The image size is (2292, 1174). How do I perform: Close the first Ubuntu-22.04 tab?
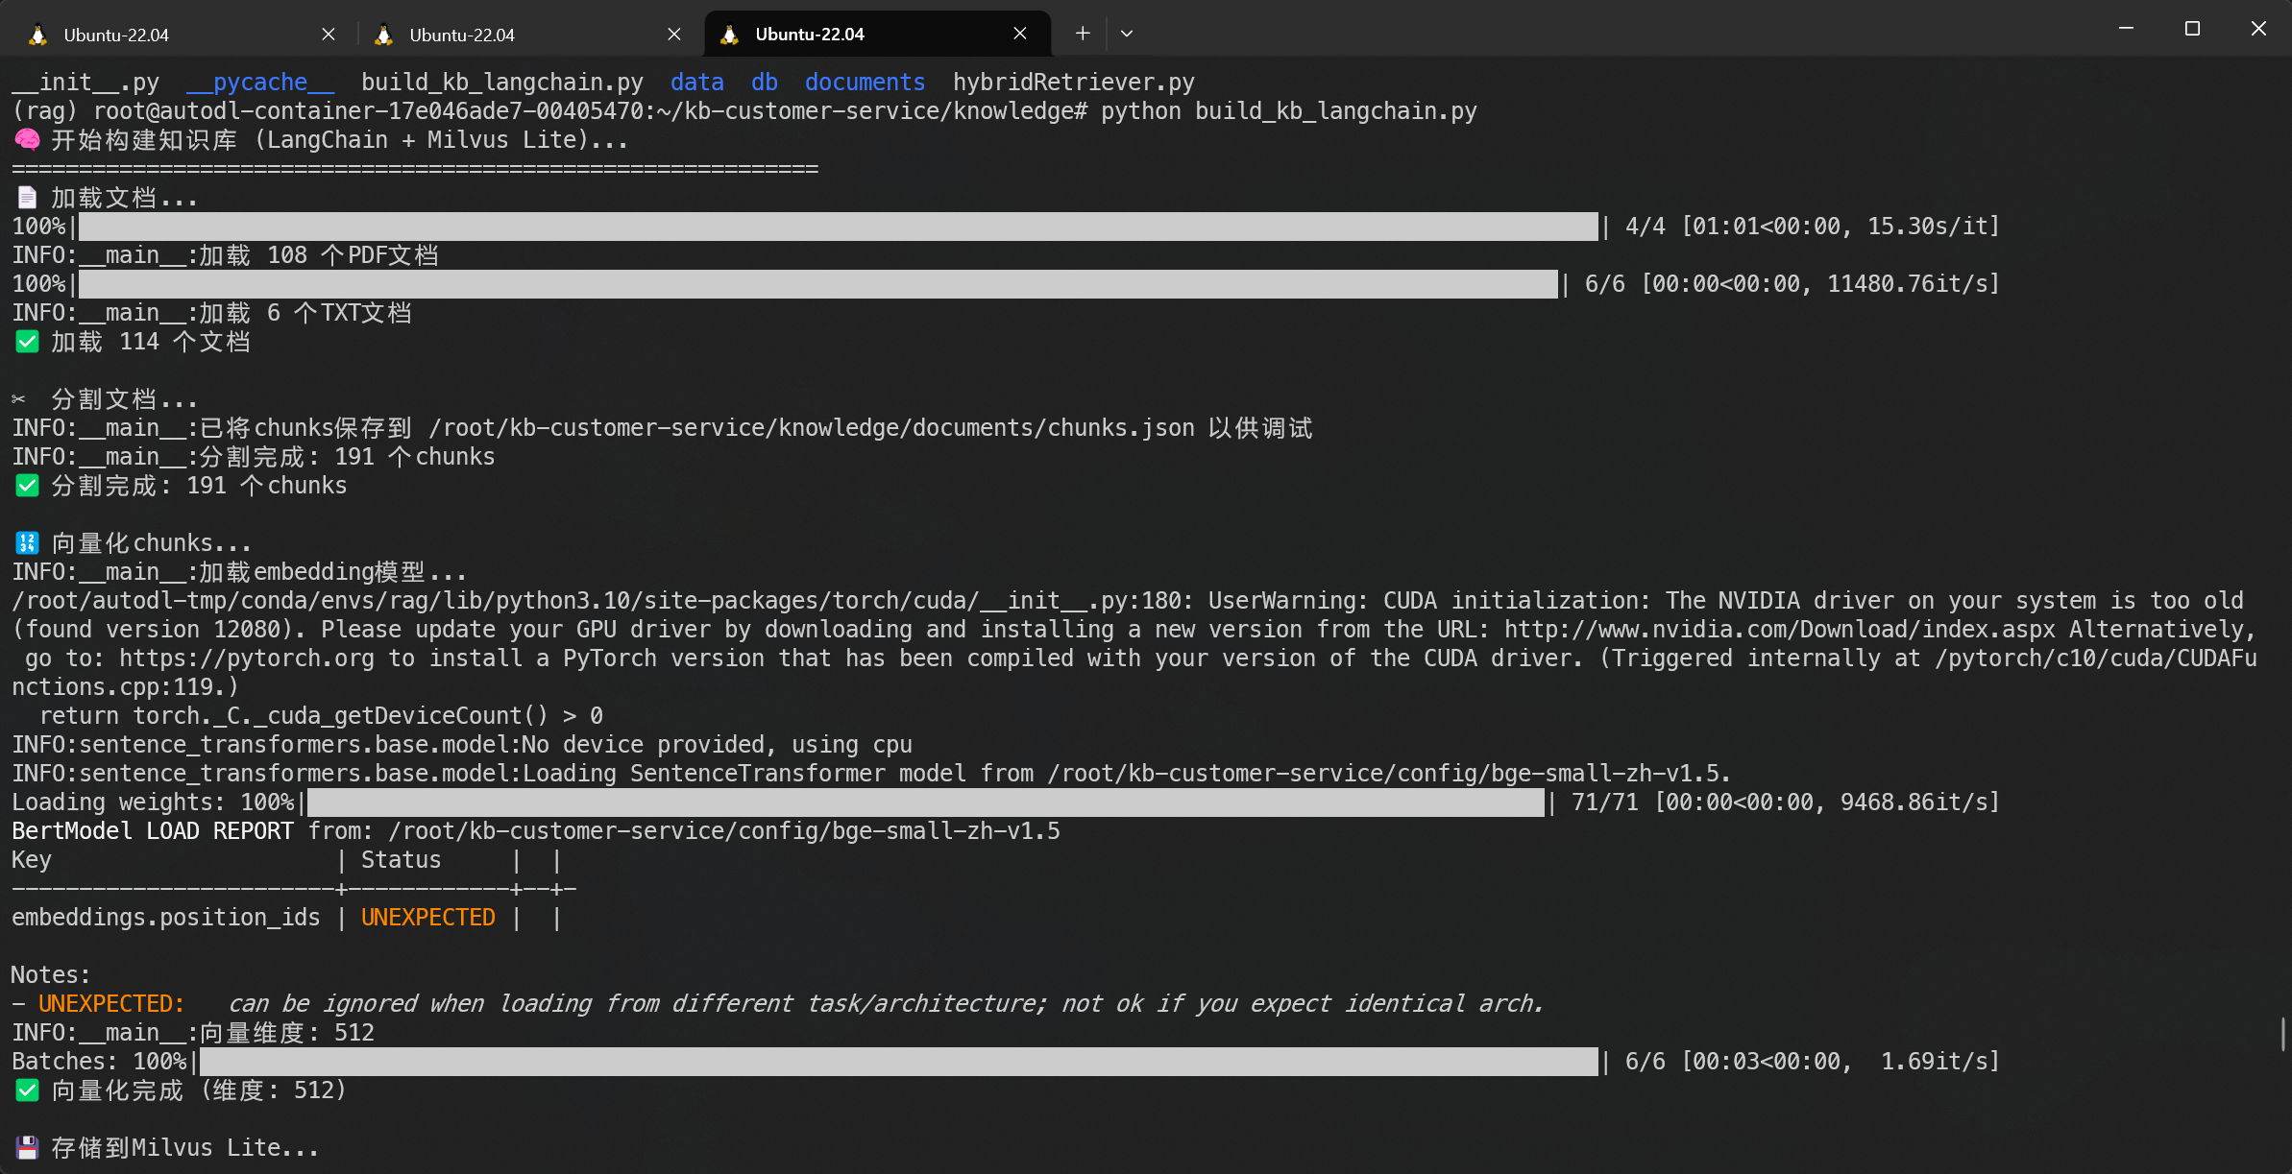coord(329,35)
